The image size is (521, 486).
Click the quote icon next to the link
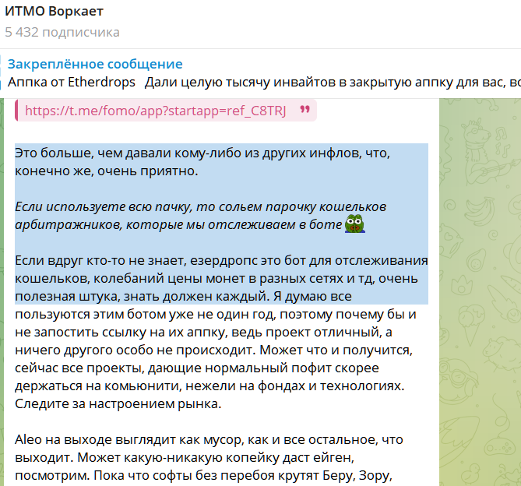pos(305,109)
